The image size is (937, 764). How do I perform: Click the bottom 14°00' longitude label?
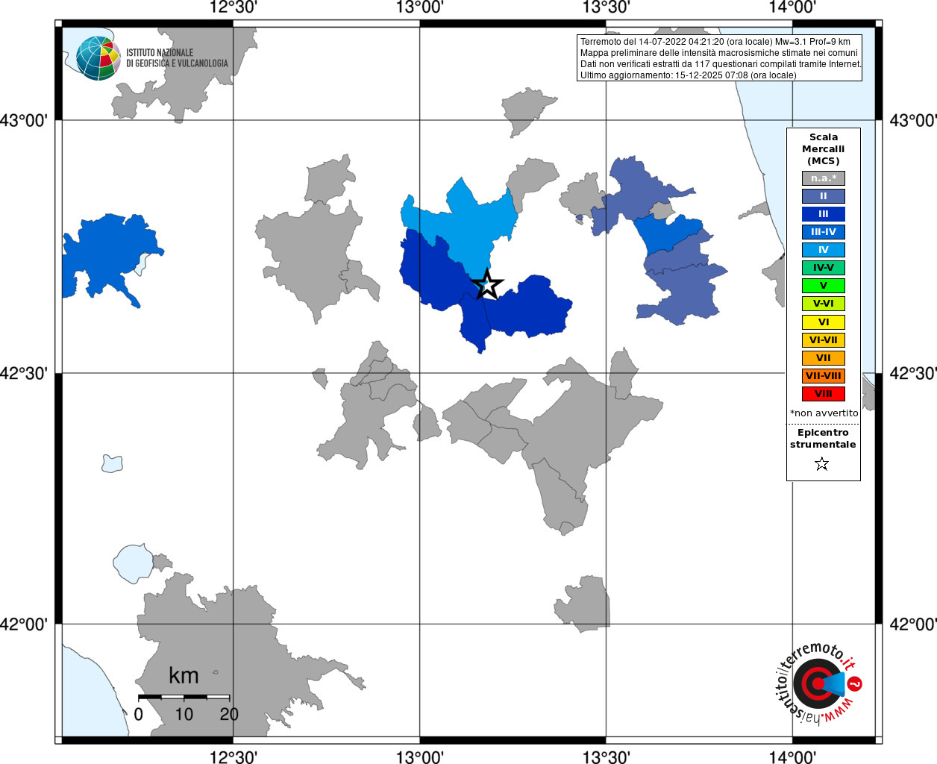tap(792, 757)
